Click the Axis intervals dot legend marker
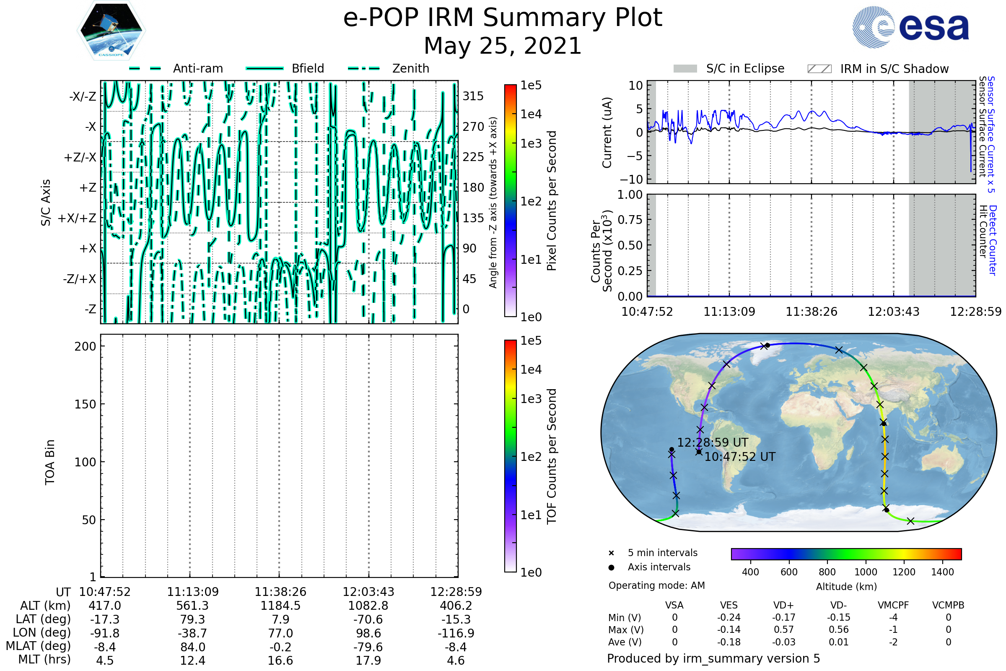Viewport: 1006px width, 671px height. pyautogui.click(x=611, y=567)
